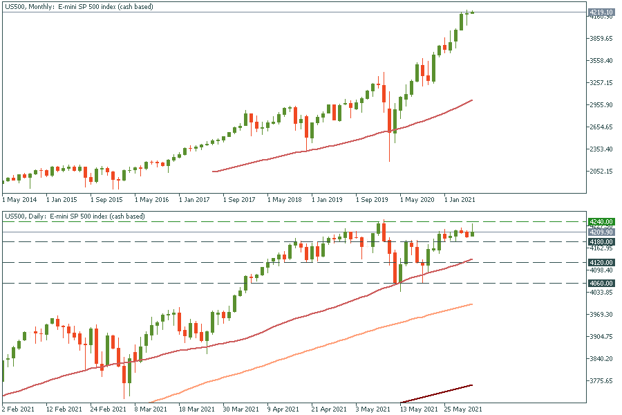
Task: Click the US500 Daily chart title
Action: click(75, 216)
